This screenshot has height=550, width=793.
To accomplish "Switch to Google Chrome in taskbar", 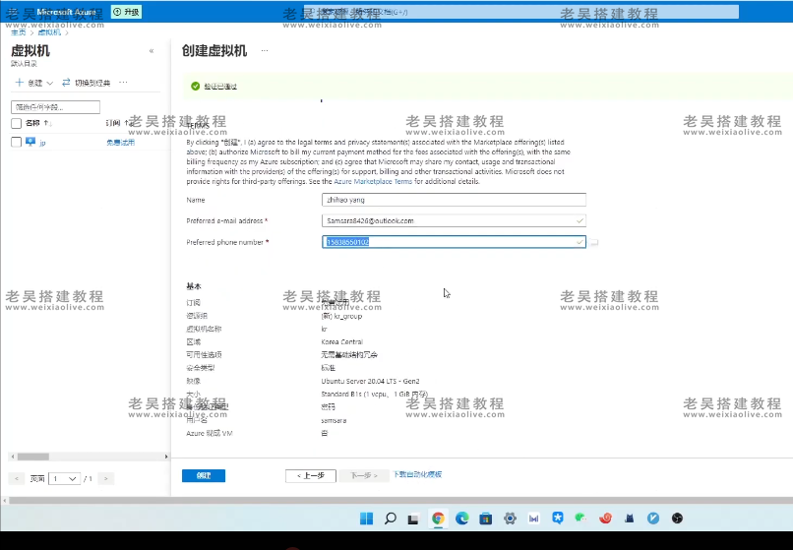I will pyautogui.click(x=438, y=519).
